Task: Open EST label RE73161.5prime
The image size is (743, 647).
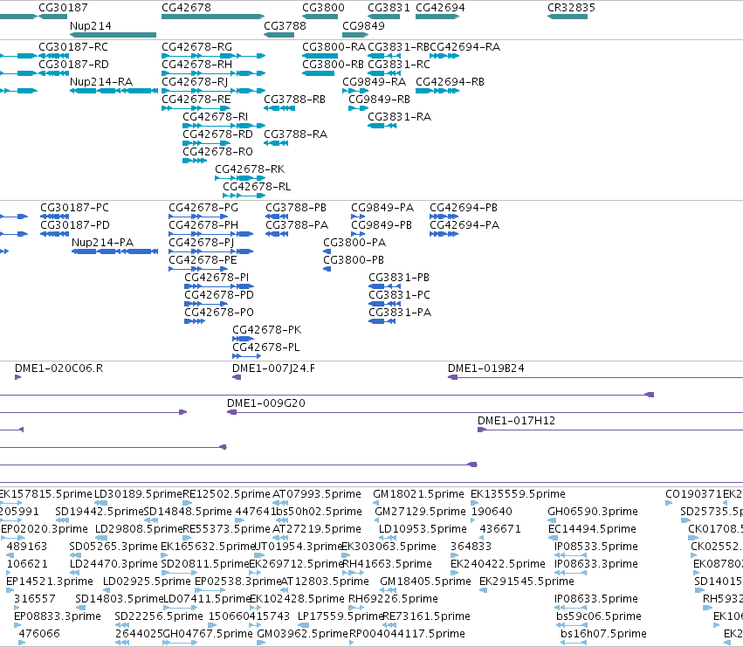Action: pos(426,616)
